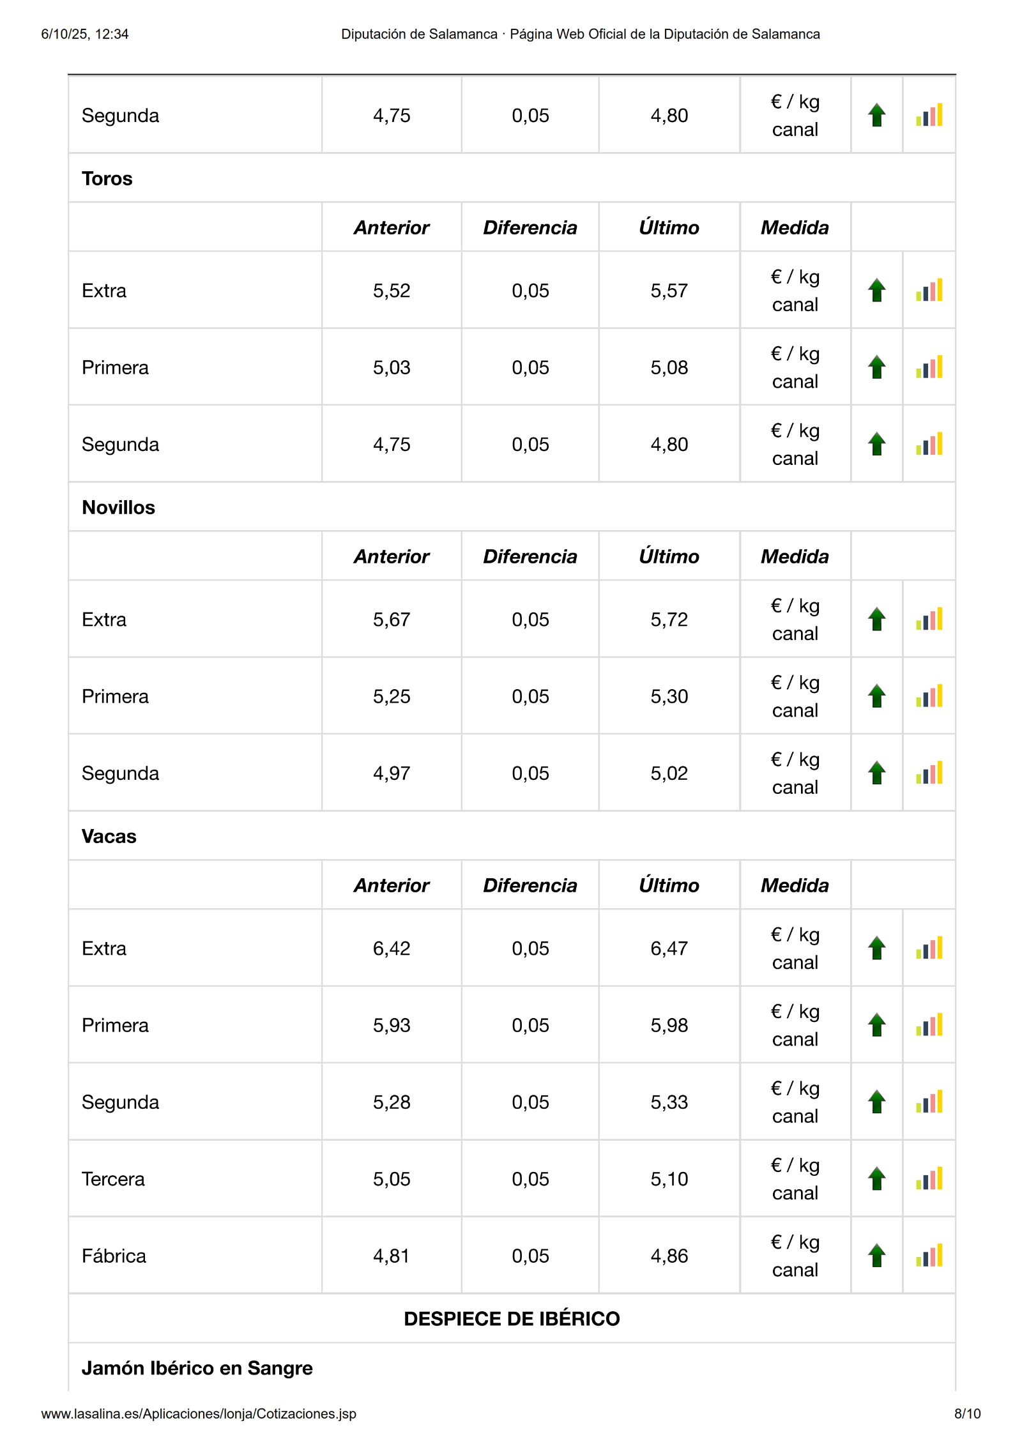Screen dimensions: 1022x1446
Task: Click Jamón Ibérico en Sangre heading
Action: (x=197, y=1368)
